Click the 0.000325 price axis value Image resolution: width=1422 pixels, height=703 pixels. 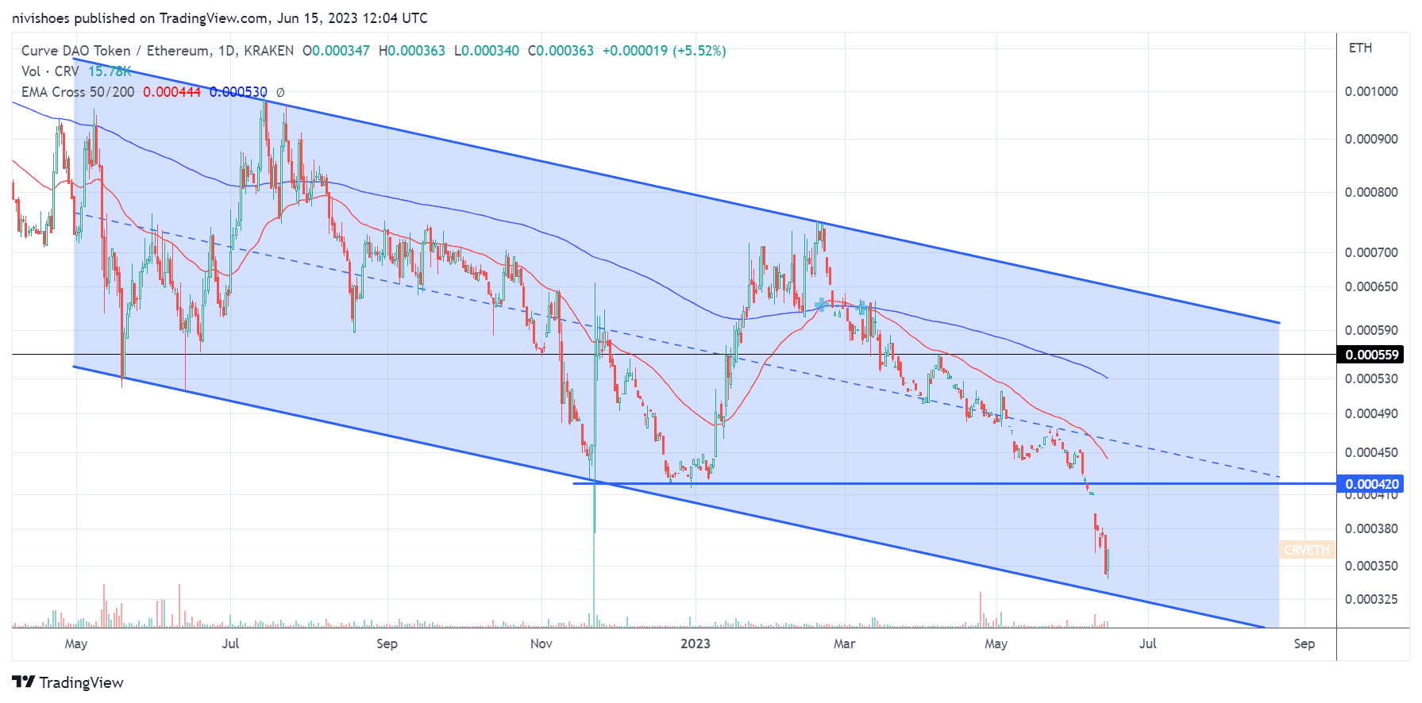click(1371, 599)
